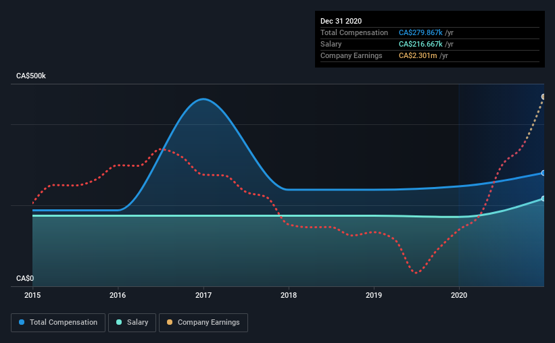Click the Salary tooltip row label
Screen dimensions: 555x343
pyautogui.click(x=331, y=44)
